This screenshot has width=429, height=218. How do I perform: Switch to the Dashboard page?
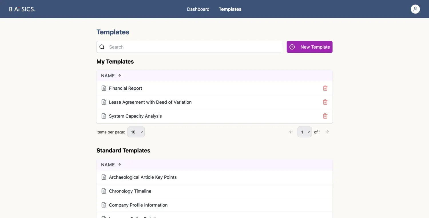[198, 9]
